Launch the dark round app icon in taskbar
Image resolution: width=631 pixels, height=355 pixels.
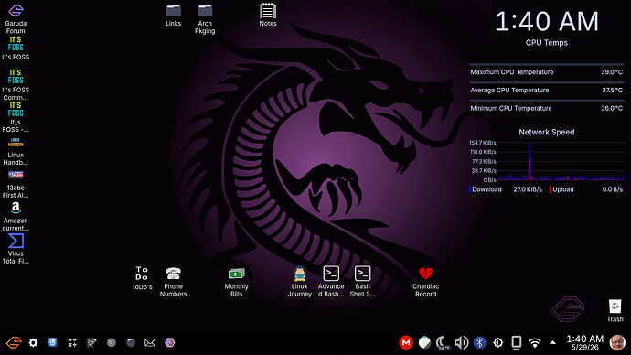click(131, 342)
